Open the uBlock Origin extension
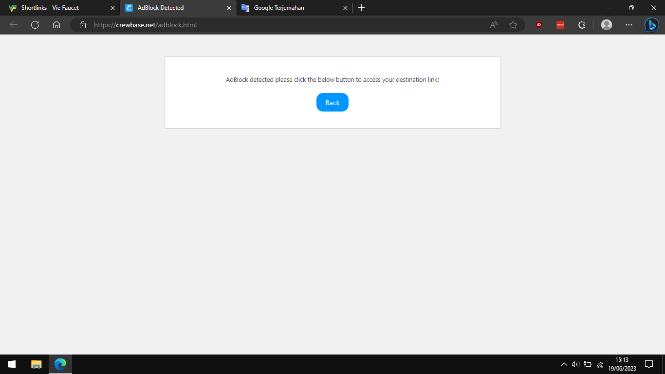Image resolution: width=665 pixels, height=374 pixels. pyautogui.click(x=538, y=25)
